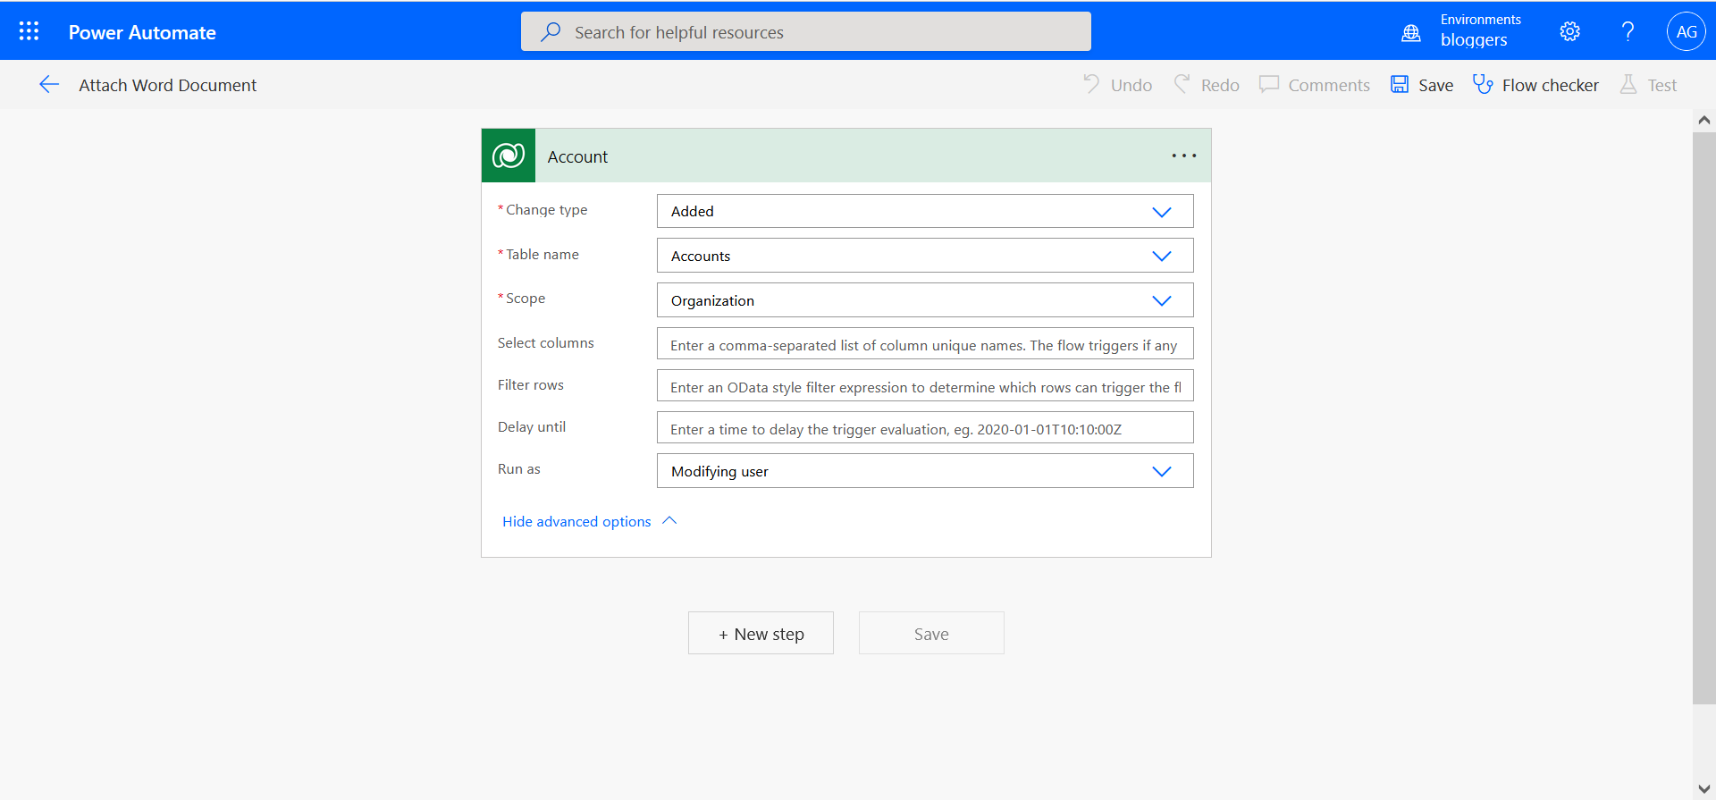This screenshot has width=1716, height=800.
Task: Open the Change type field showing Added
Action: point(925,211)
